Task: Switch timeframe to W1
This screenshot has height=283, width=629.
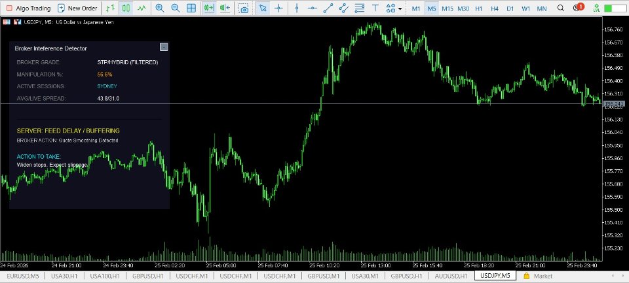Action: pyautogui.click(x=526, y=8)
